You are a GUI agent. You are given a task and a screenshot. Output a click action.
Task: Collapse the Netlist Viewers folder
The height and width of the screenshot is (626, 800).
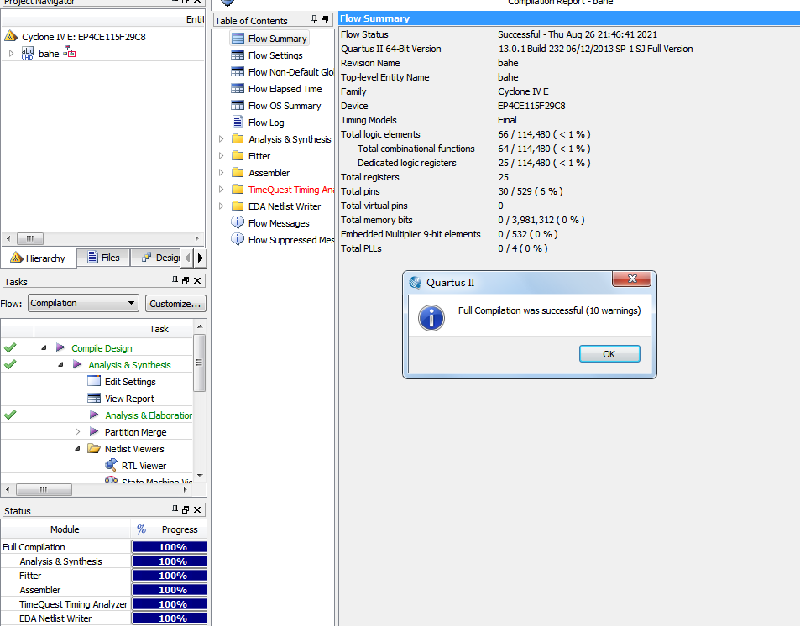point(77,448)
